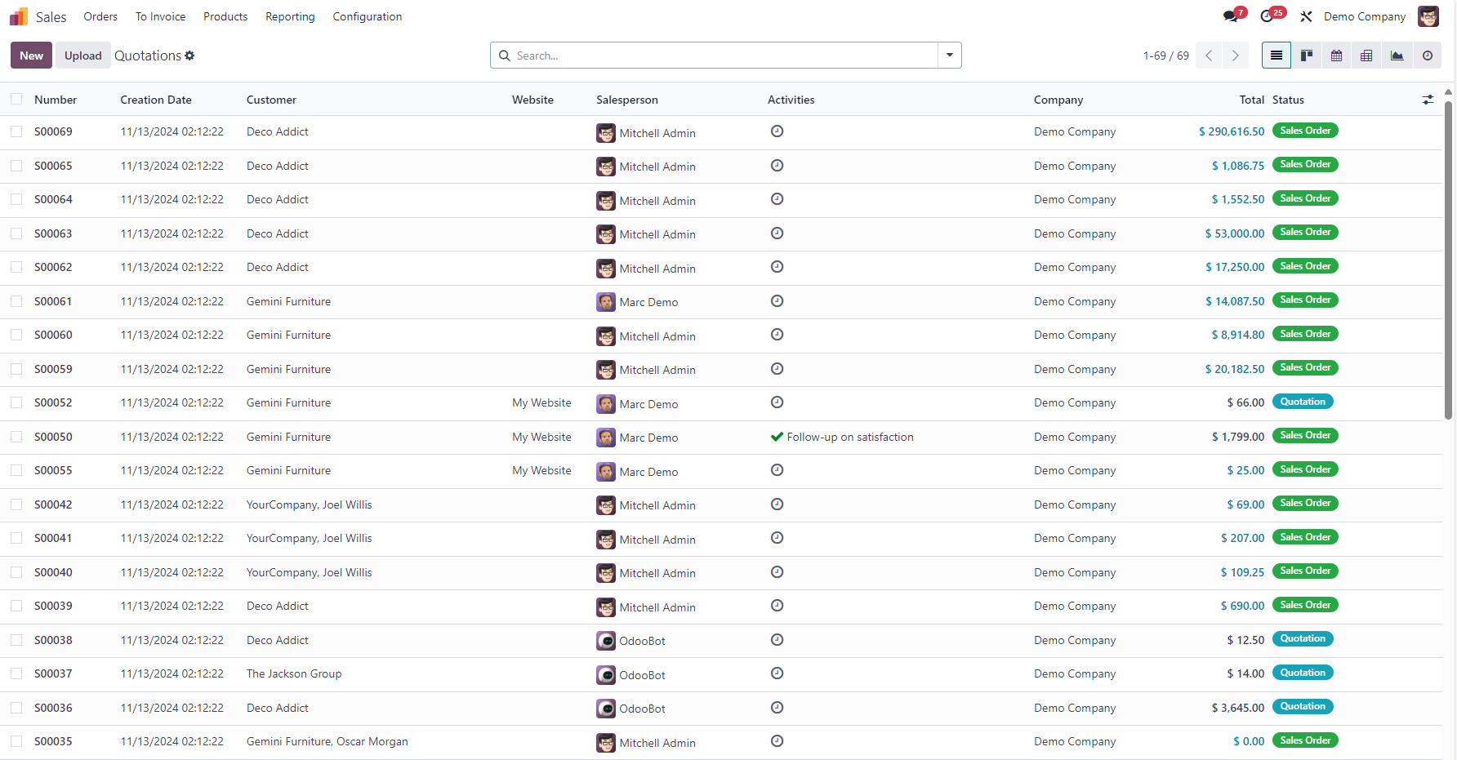1457x760 pixels.
Task: Click the search magnifier icon
Action: [x=505, y=56]
